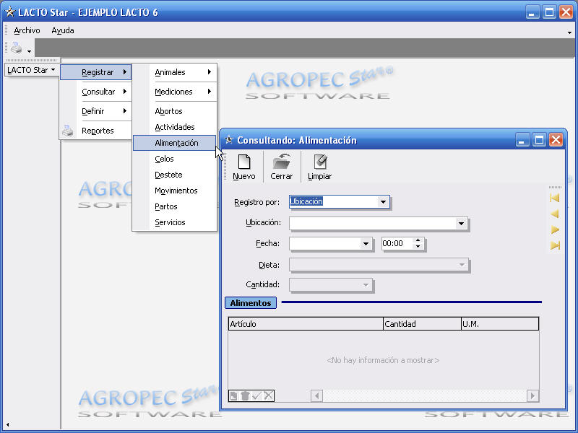
Task: Select the Registrar menu item
Action: click(96, 72)
